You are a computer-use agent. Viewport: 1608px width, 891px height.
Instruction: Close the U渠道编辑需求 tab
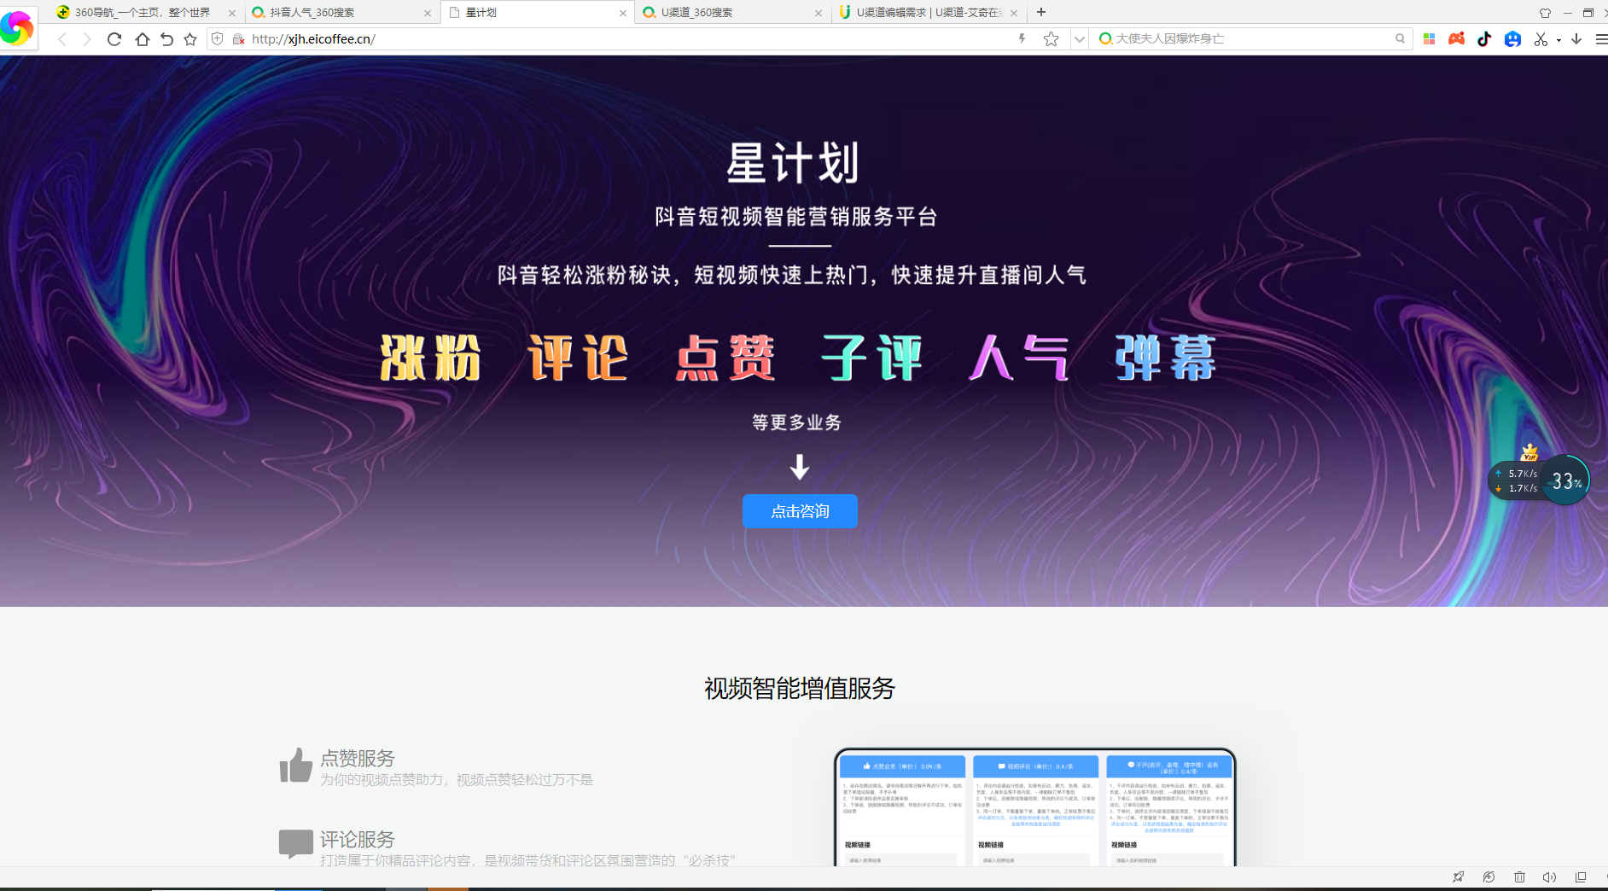pyautogui.click(x=1014, y=13)
